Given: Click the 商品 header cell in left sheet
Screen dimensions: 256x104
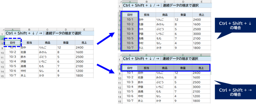Looking at the screenshot, I should coord(47,43).
